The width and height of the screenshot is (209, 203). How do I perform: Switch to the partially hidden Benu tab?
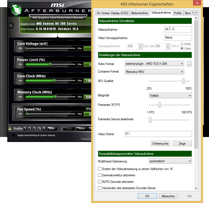tap(187, 13)
